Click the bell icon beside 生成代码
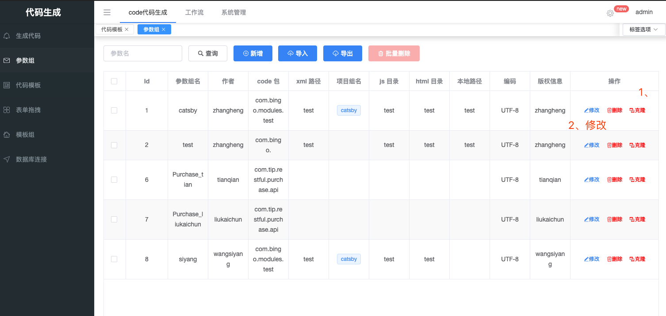 tap(7, 36)
